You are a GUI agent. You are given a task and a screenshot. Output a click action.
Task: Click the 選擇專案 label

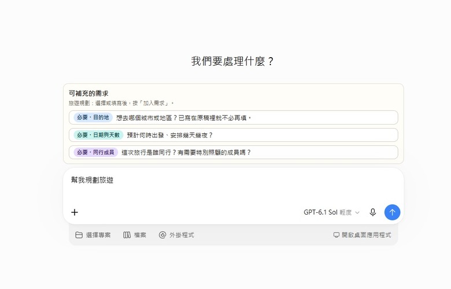(98, 235)
